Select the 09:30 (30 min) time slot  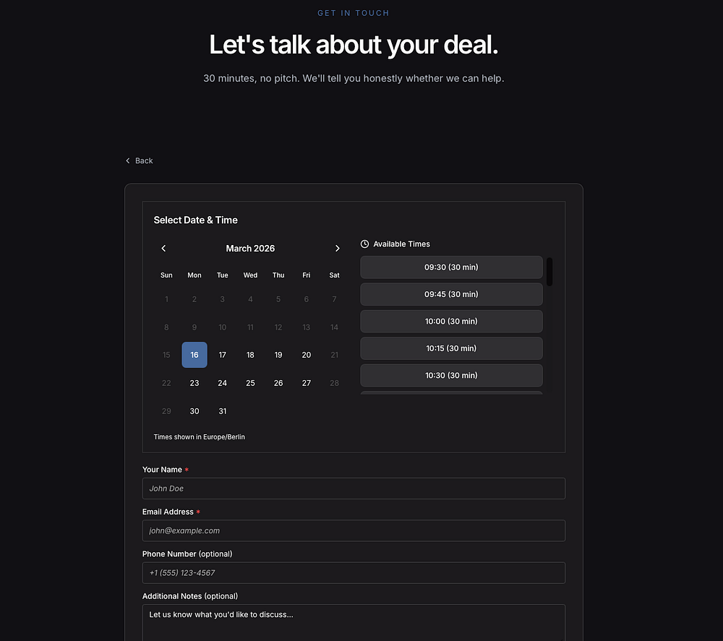tap(451, 267)
